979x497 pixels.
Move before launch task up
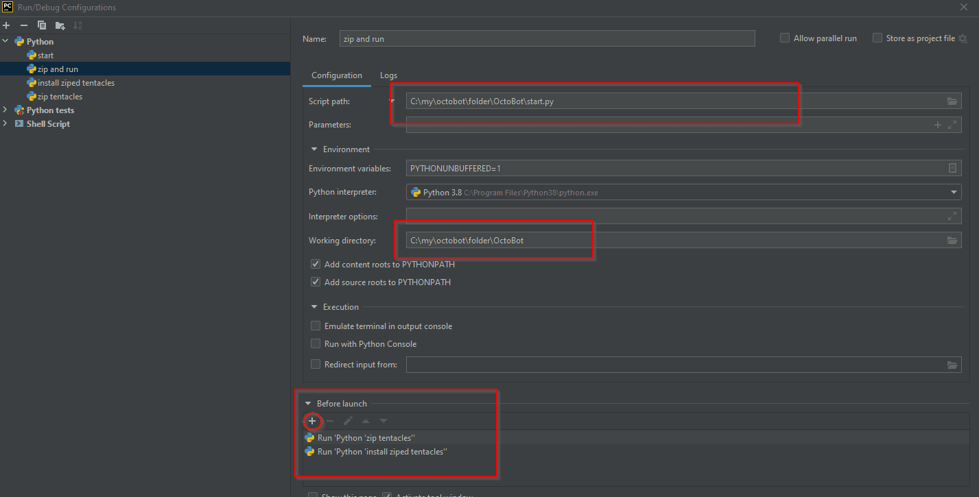point(366,421)
